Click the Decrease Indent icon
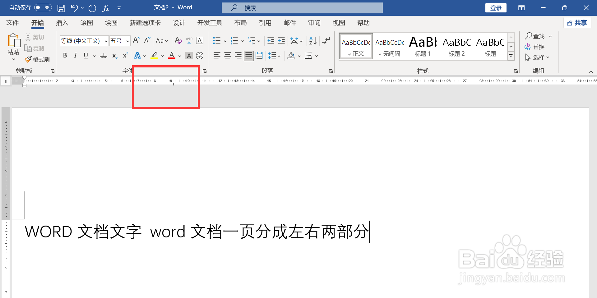 271,40
